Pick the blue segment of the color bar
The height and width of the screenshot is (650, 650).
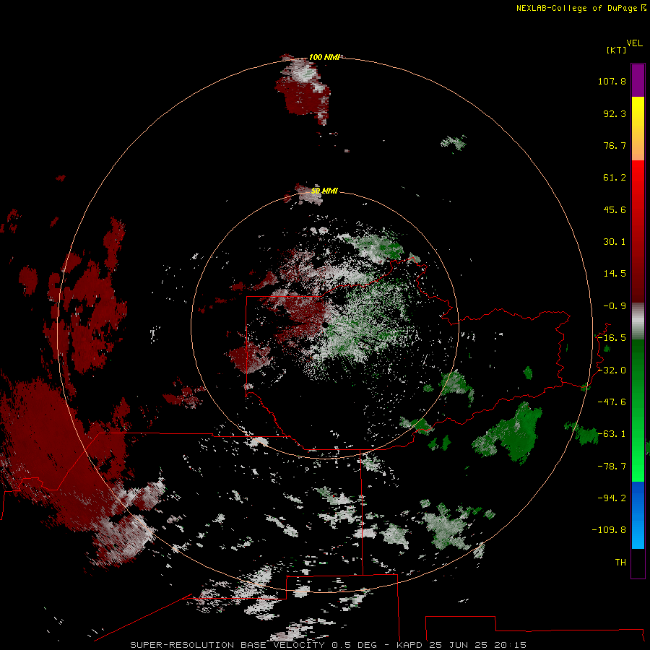click(638, 515)
